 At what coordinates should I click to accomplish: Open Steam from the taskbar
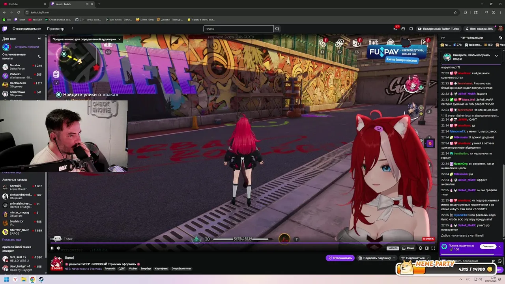pyautogui.click(x=41, y=280)
